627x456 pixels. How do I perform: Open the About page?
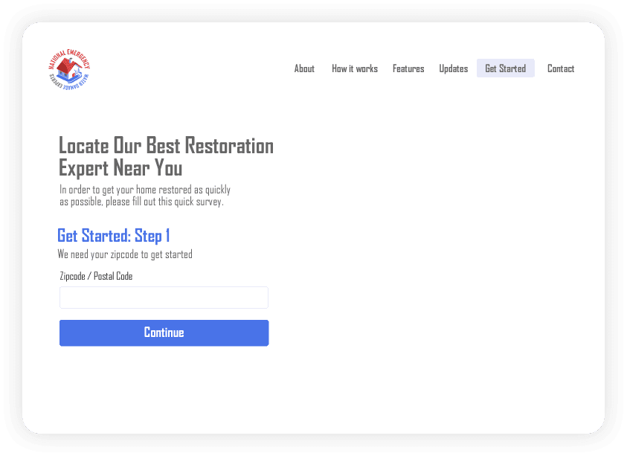coord(304,68)
